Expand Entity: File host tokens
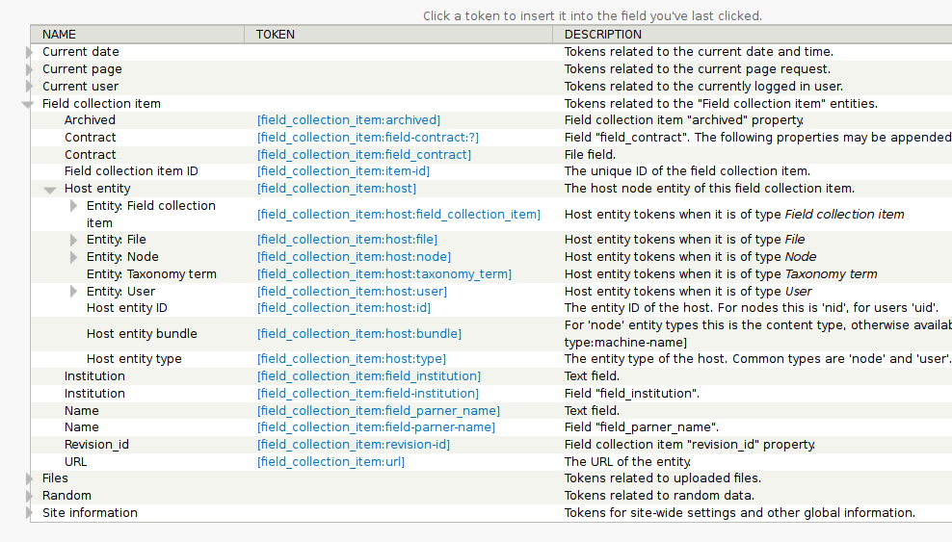The image size is (952, 542). (x=73, y=240)
